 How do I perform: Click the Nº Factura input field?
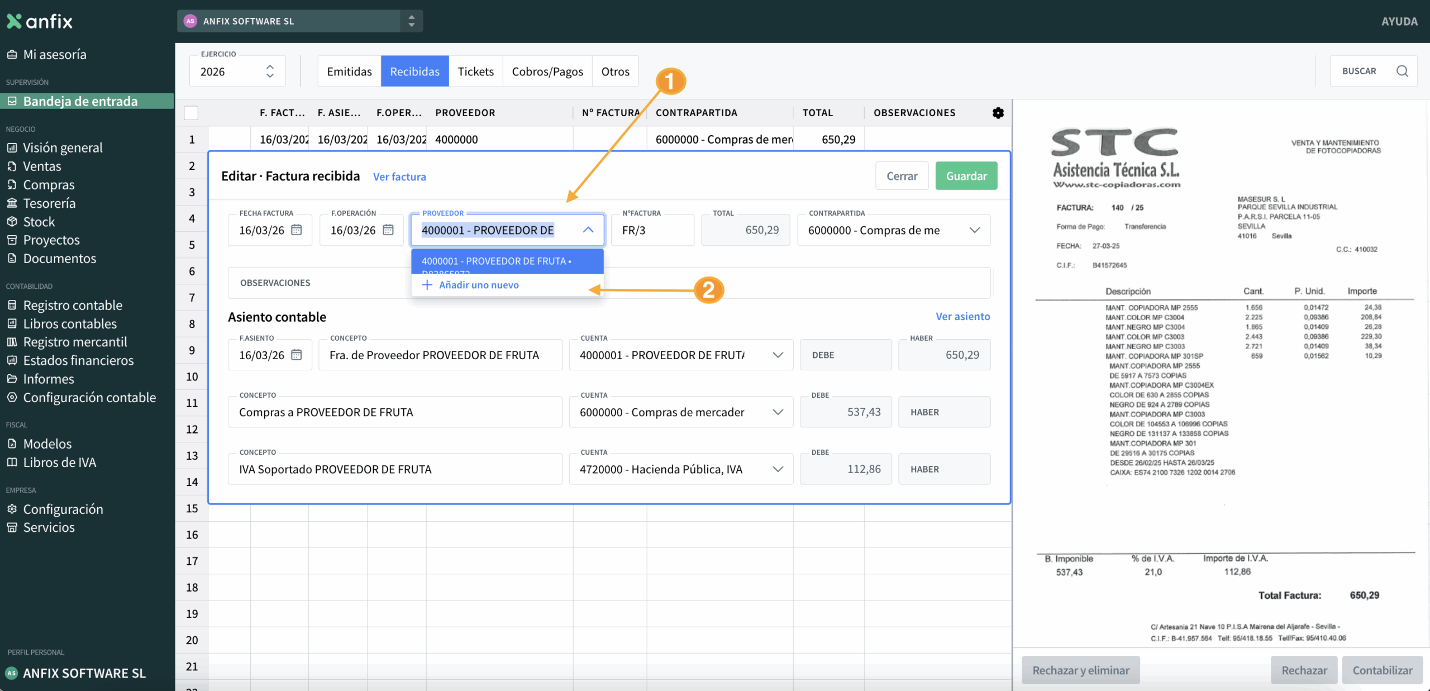pyautogui.click(x=652, y=230)
